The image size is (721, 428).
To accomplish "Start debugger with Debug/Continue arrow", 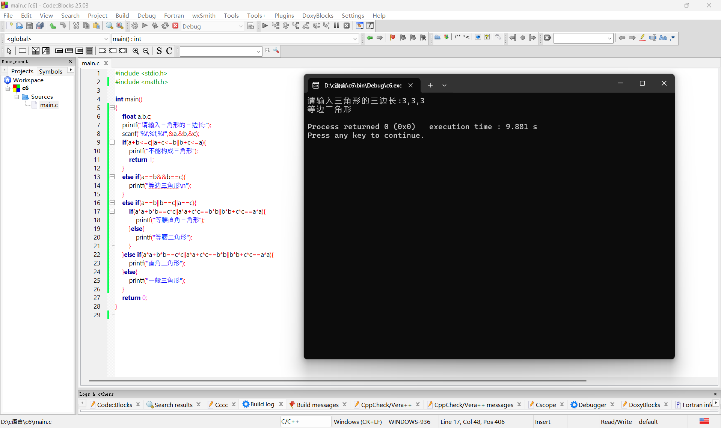I will pos(265,26).
